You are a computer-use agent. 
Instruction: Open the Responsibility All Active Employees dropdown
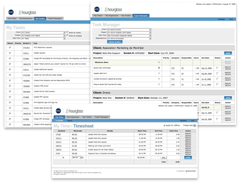[x=129, y=39]
